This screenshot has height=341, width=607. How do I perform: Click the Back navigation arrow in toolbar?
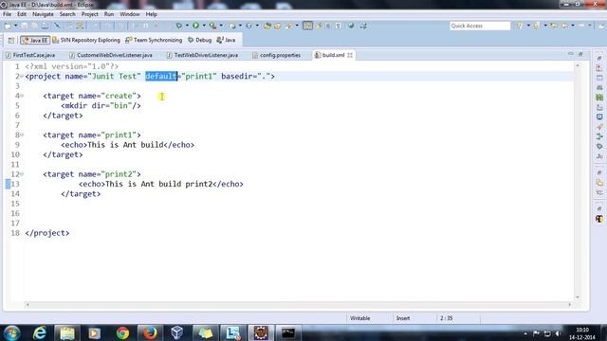[565, 26]
